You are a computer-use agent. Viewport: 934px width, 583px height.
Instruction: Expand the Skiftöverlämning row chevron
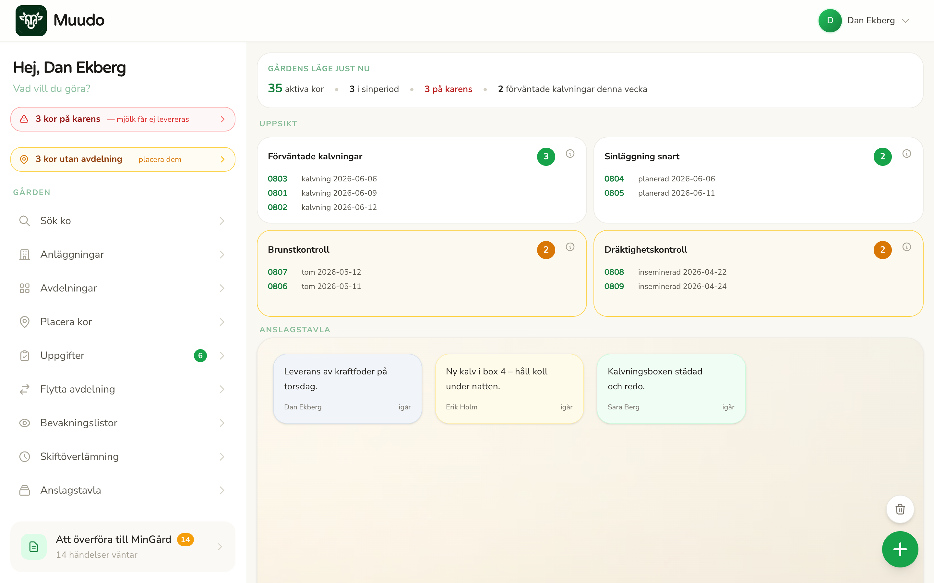pos(222,457)
